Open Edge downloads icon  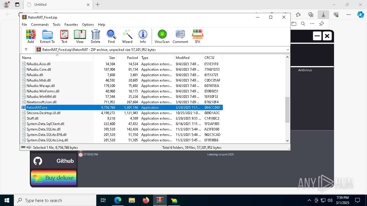tap(323, 15)
